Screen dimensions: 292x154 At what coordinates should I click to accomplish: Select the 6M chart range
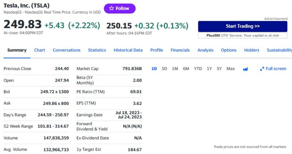coord(186,69)
